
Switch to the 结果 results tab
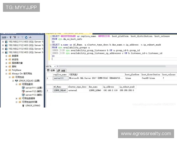click(x=51, y=70)
